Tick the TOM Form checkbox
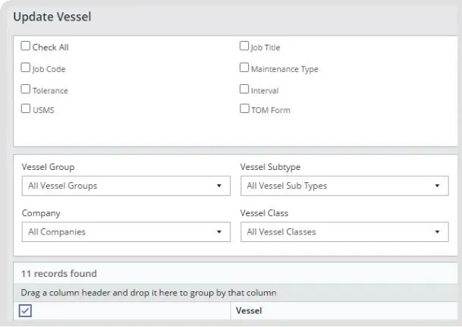This screenshot has height=327, width=462. (x=244, y=110)
